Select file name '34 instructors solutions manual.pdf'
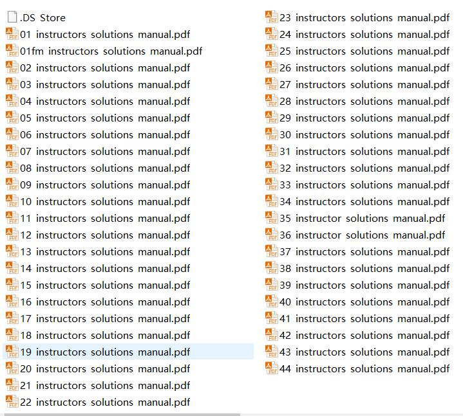The width and height of the screenshot is (463, 416). (364, 202)
